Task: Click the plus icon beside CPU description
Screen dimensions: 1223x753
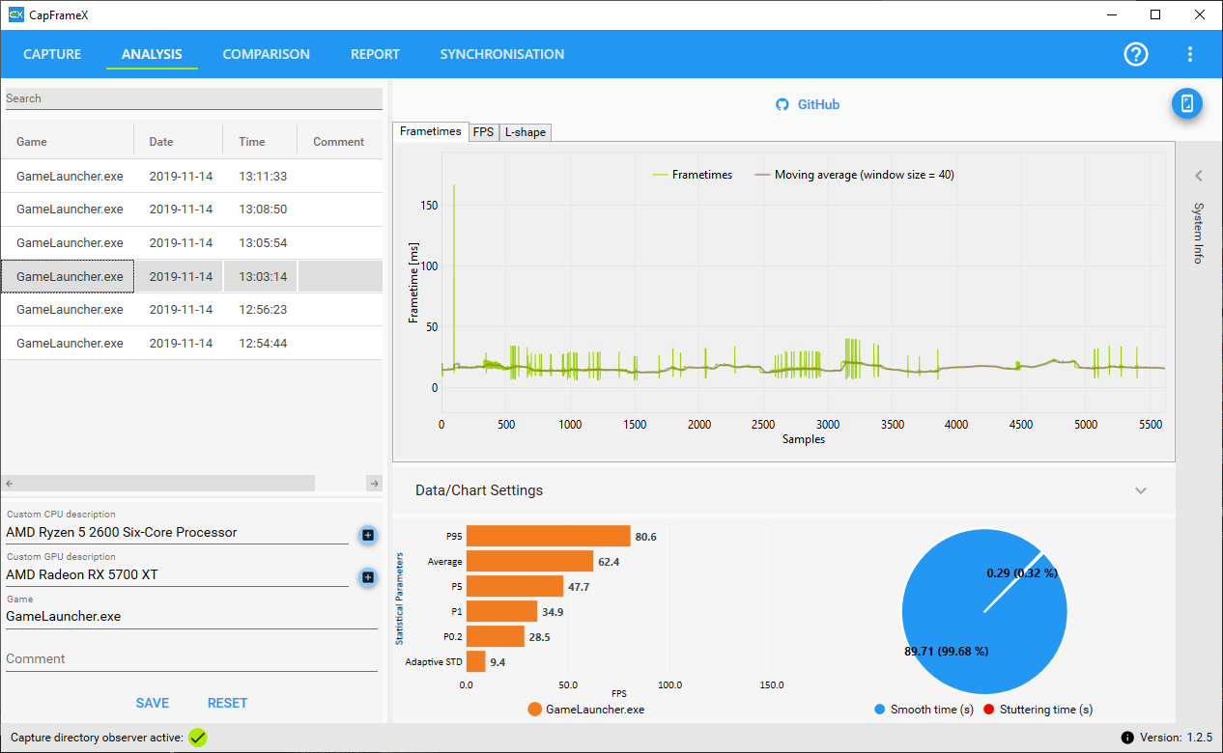Action: tap(367, 535)
